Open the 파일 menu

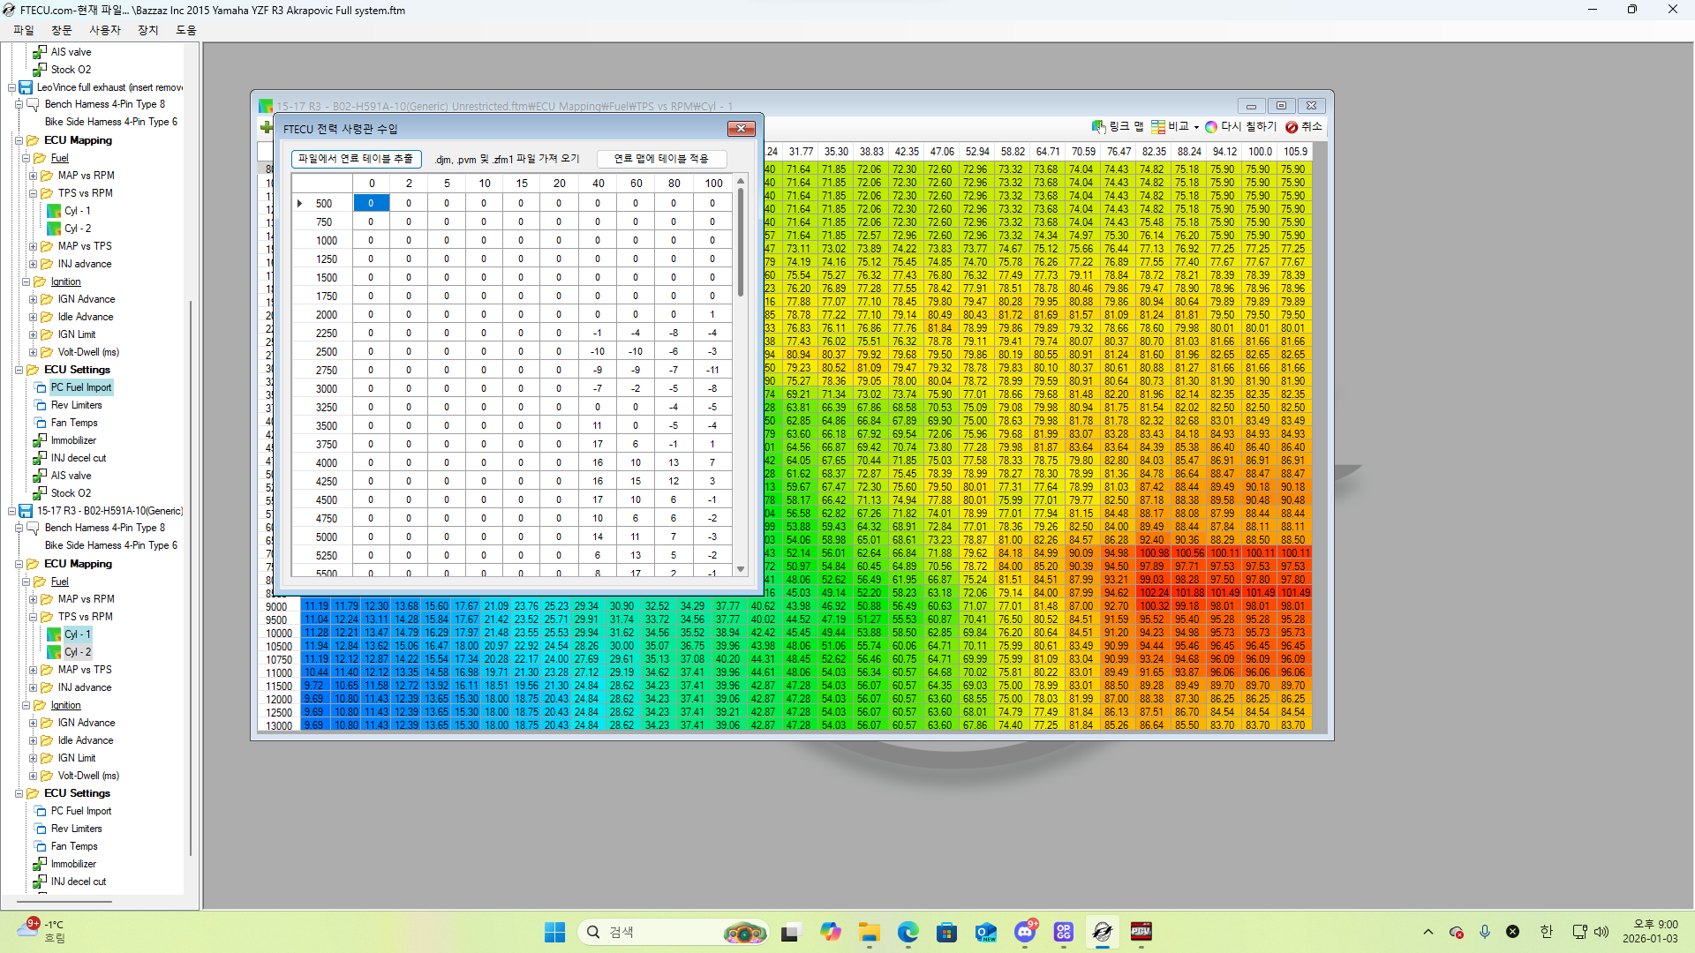click(x=23, y=30)
